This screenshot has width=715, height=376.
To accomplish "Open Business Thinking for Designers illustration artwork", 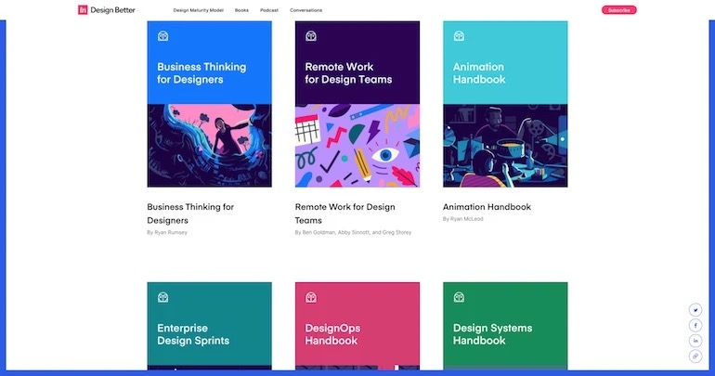I will tap(209, 146).
